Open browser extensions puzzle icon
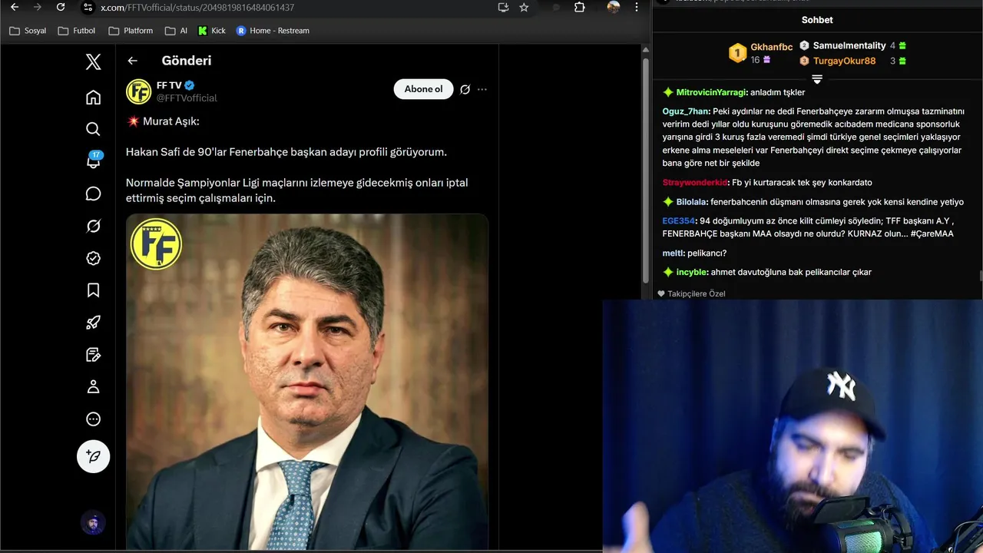The width and height of the screenshot is (983, 553). point(580,7)
